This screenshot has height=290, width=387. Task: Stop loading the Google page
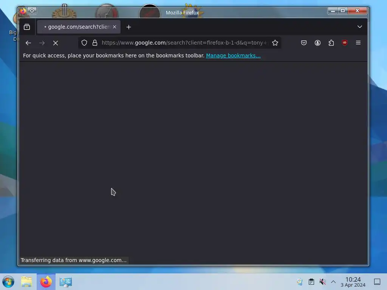(x=56, y=43)
